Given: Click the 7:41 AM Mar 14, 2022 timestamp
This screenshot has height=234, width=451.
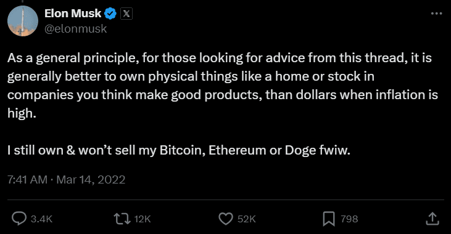Looking at the screenshot, I should (x=67, y=180).
